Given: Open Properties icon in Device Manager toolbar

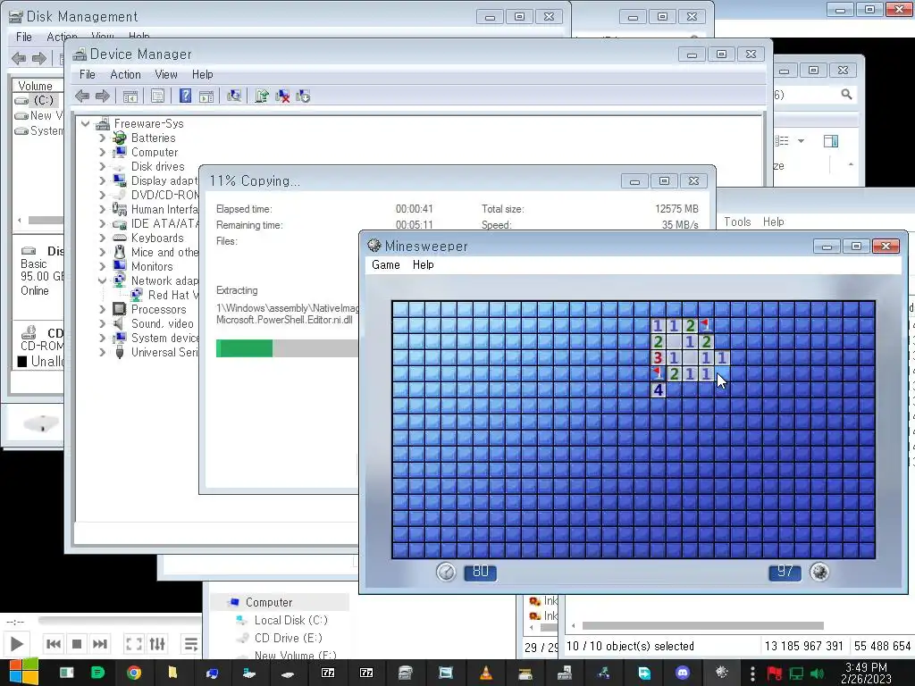Looking at the screenshot, I should coord(157,96).
